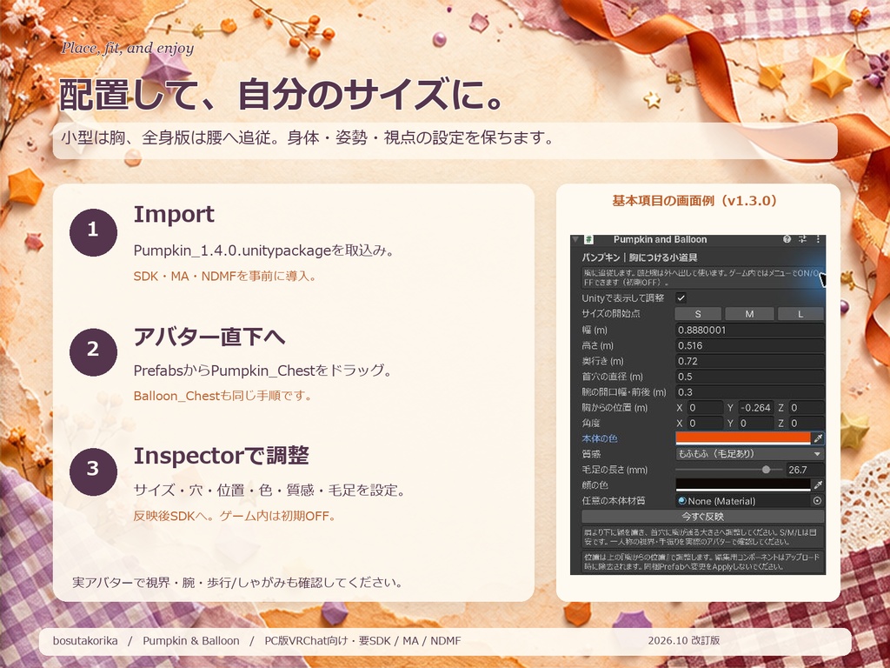The image size is (890, 668).
Task: Choose the M size preset button
Action: pyautogui.click(x=749, y=313)
